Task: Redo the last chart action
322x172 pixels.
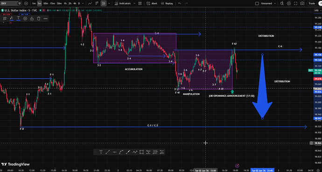Action: pos(186,3)
